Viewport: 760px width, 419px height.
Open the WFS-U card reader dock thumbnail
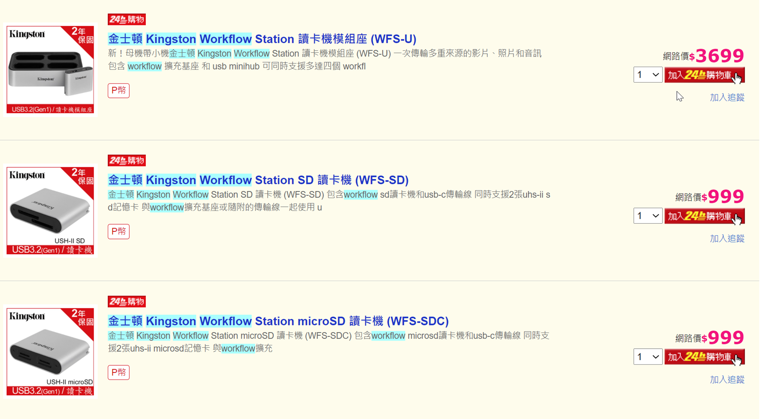pos(50,70)
